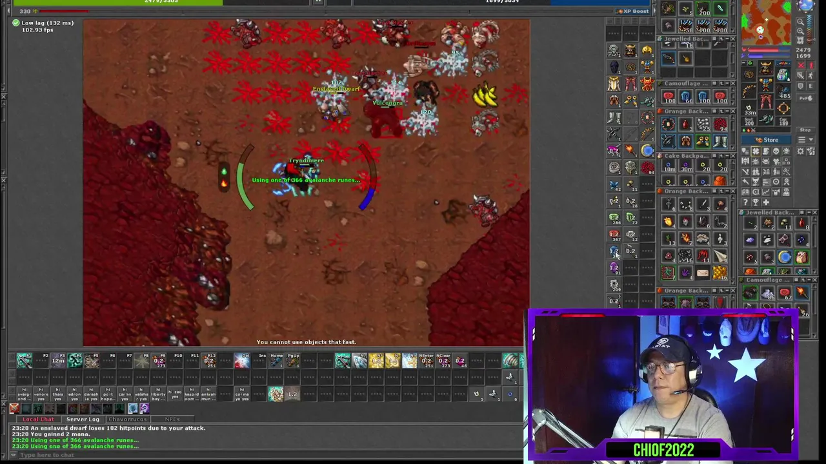Go up one level in Cake Backpack
The image size is (826, 464).
pyautogui.click(x=721, y=155)
